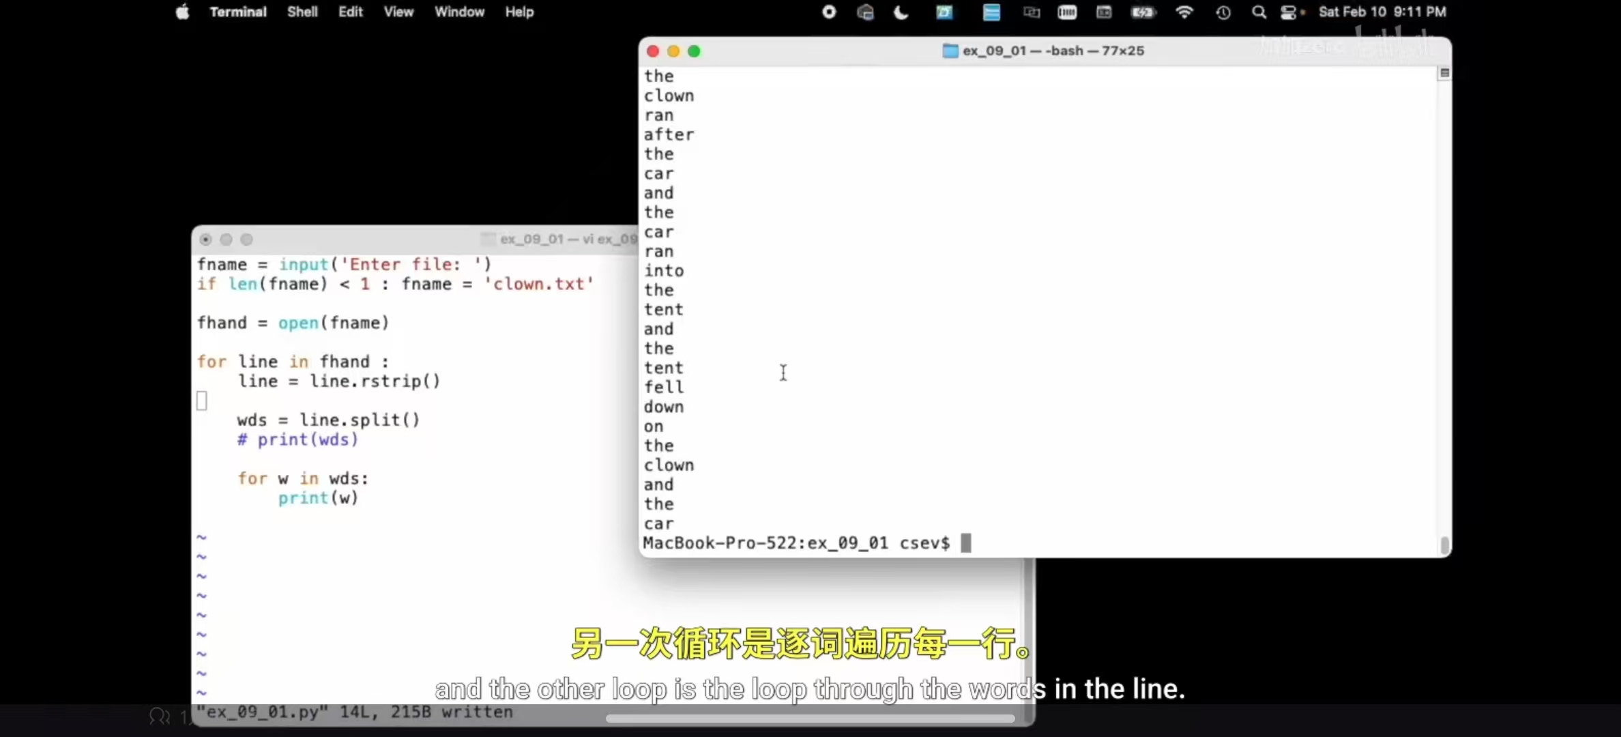The height and width of the screenshot is (737, 1621).
Task: Open the Edit menu
Action: (350, 12)
